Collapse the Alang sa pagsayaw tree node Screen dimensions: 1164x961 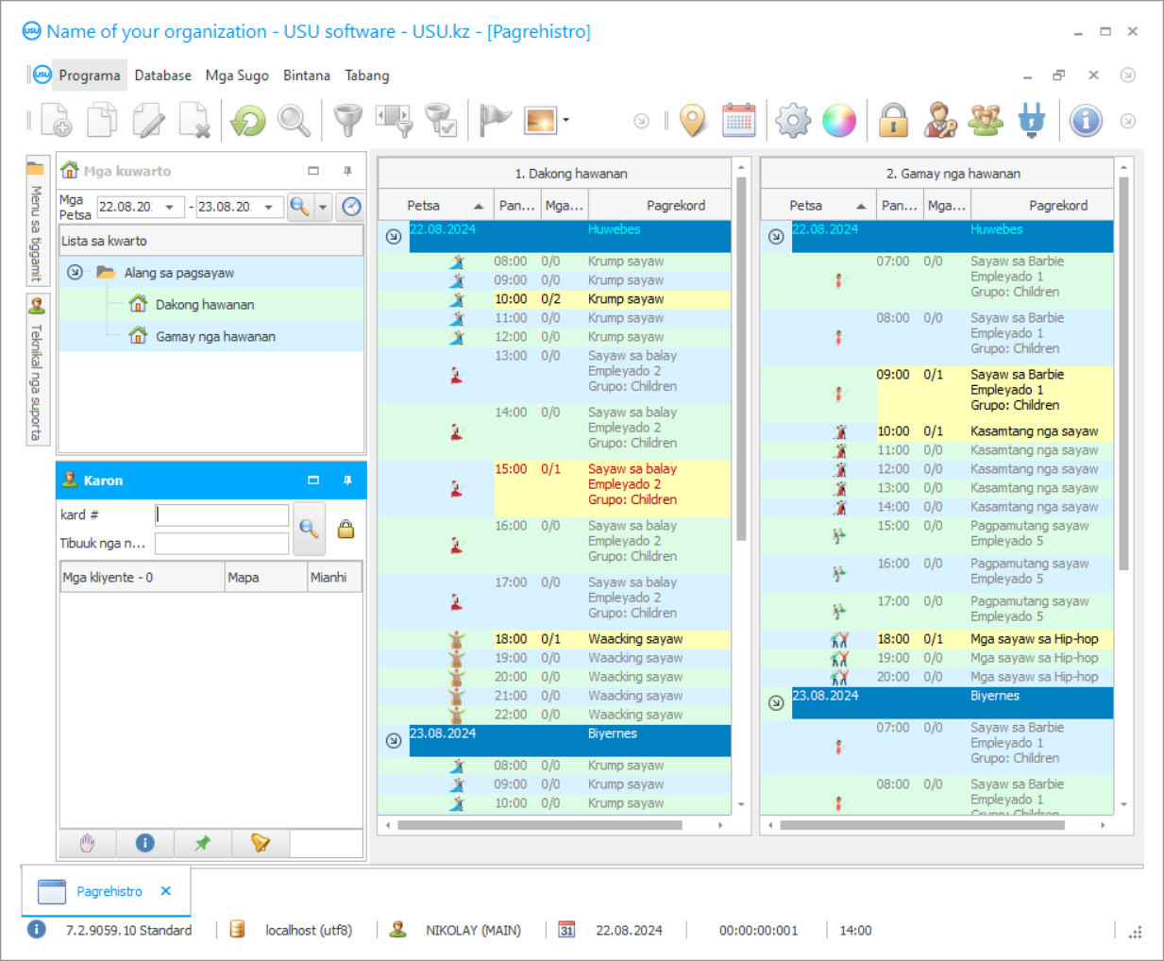point(75,273)
